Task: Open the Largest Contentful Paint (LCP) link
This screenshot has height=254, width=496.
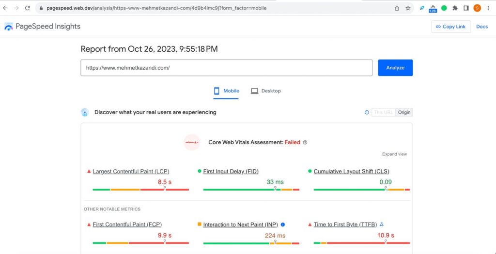Action: point(131,171)
